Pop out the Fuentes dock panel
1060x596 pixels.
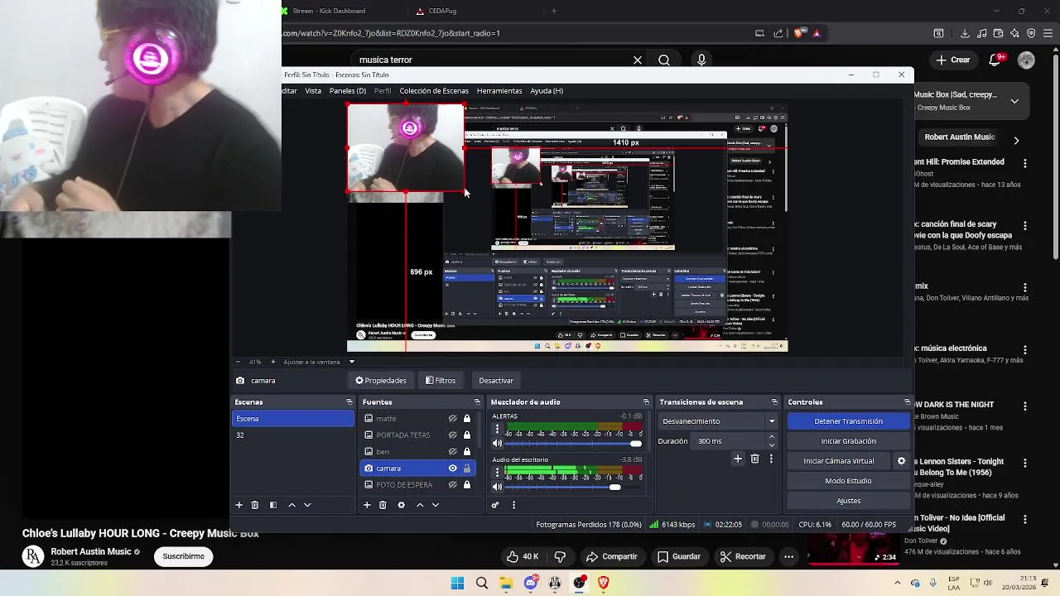[477, 402]
